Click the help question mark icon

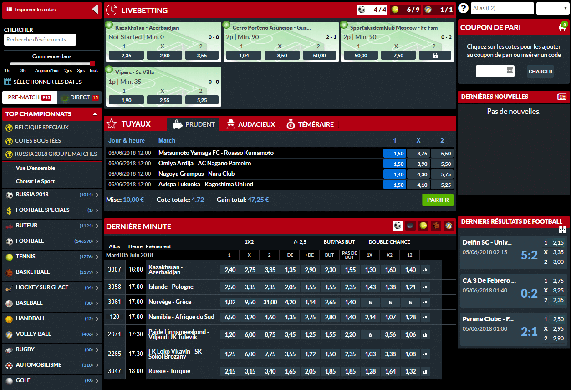(464, 8)
